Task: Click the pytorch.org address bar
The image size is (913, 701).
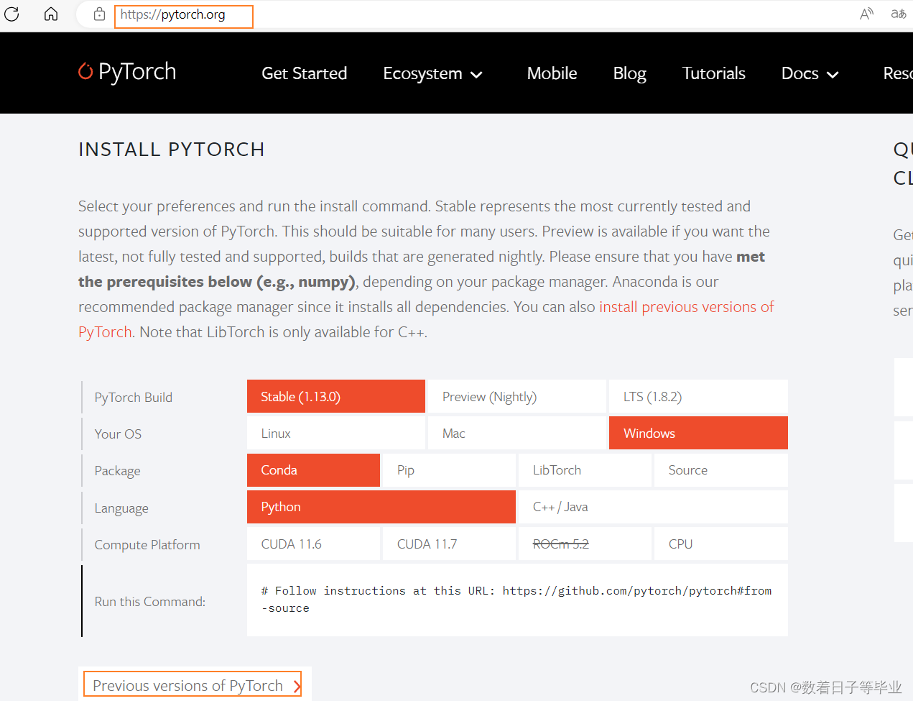Action: pyautogui.click(x=184, y=16)
